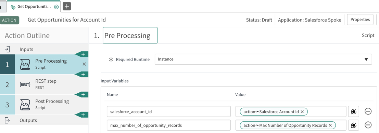Add a step above Pre Processing
This screenshot has height=133, width=379.
point(83,54)
